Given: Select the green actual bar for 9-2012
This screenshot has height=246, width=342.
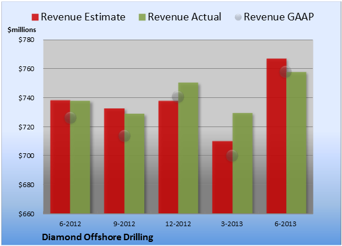Looking at the screenshot, I should click(134, 164).
